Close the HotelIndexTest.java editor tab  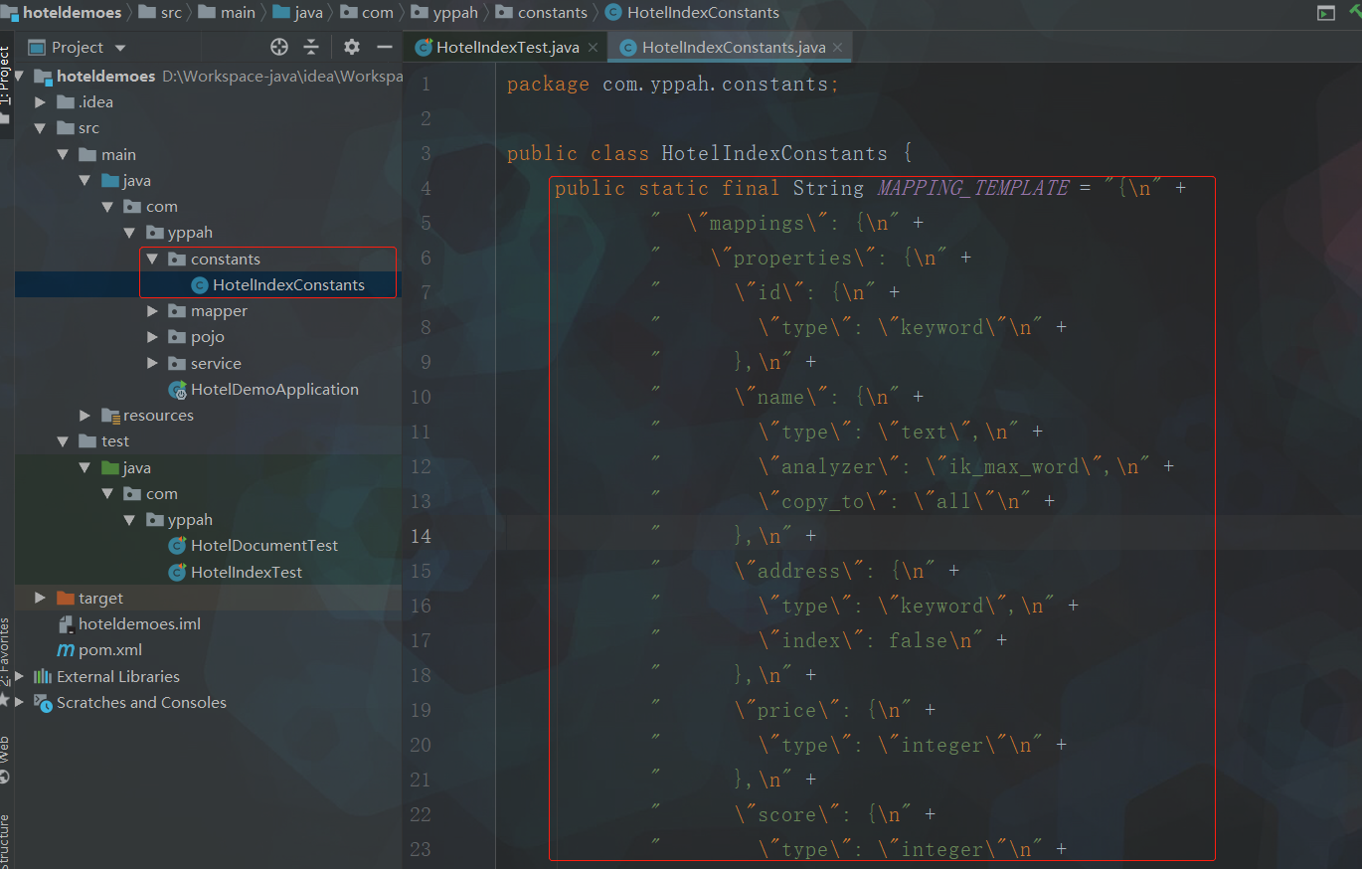click(x=593, y=47)
